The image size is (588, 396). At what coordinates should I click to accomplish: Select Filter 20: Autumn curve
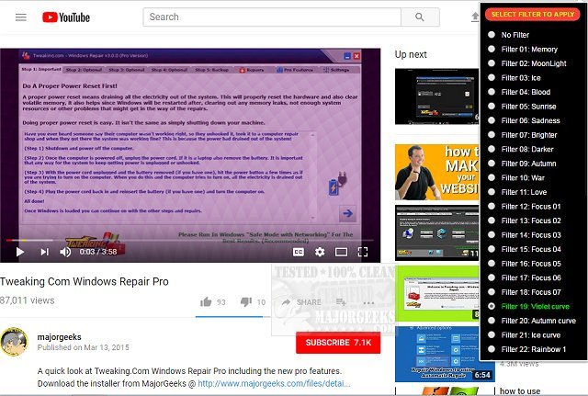pyautogui.click(x=532, y=321)
